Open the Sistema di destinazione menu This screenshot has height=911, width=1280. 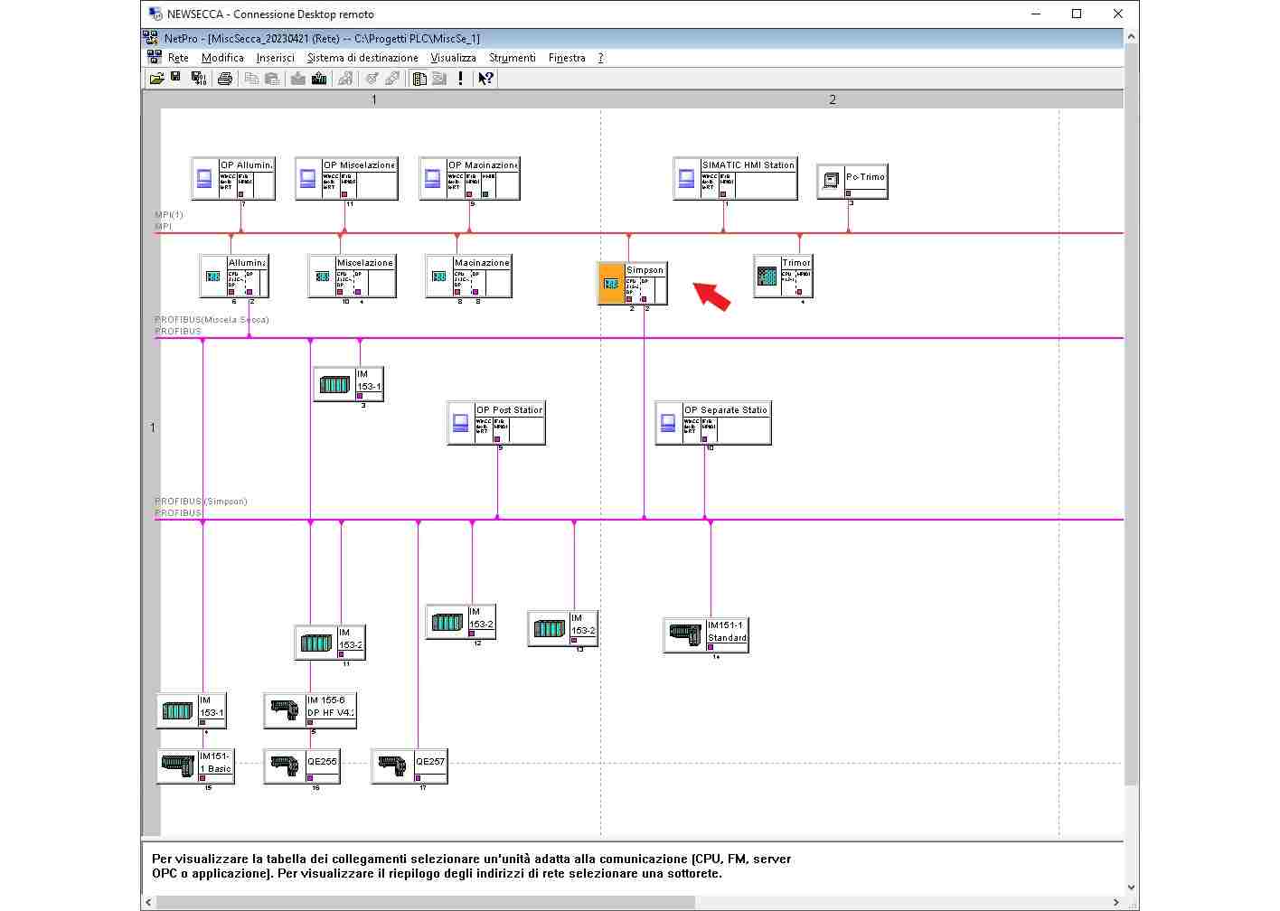(x=362, y=58)
